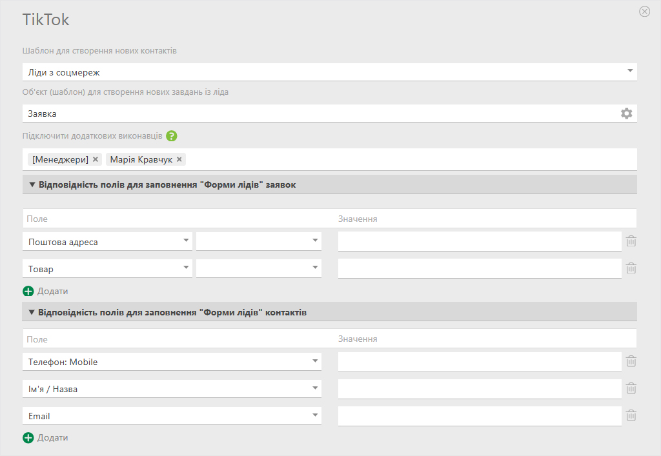The width and height of the screenshot is (661, 456).
Task: Click Додати under the контактів fields
Action: point(45,437)
